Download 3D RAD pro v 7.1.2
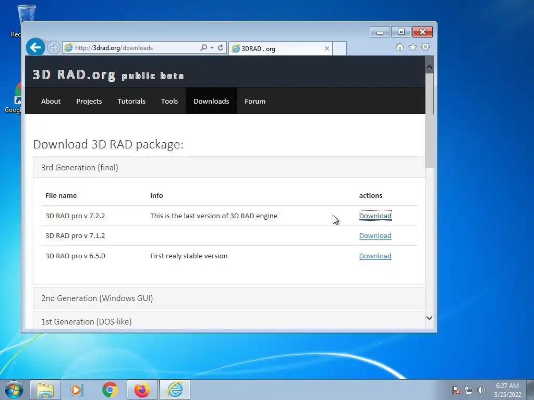The image size is (534, 400). pos(375,236)
